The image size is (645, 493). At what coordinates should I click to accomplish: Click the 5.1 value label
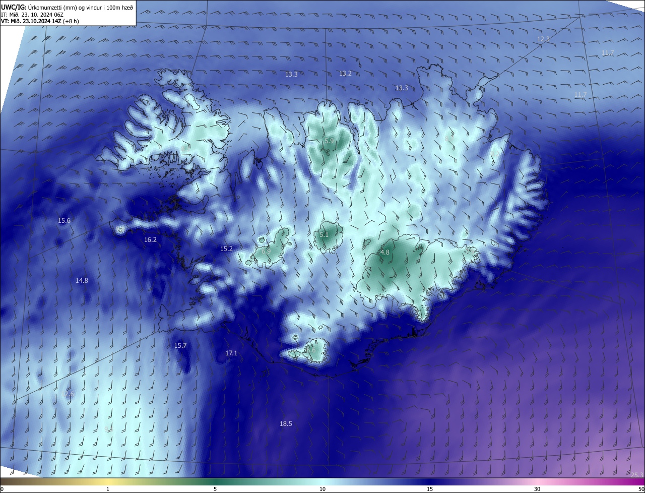tap(324, 234)
